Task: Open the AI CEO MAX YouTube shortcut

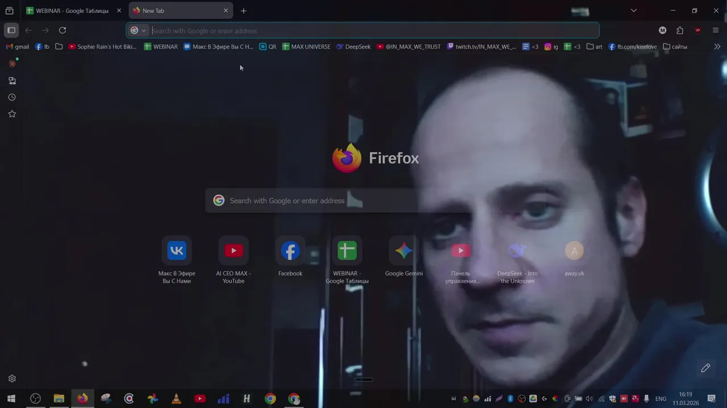Action: 233,250
